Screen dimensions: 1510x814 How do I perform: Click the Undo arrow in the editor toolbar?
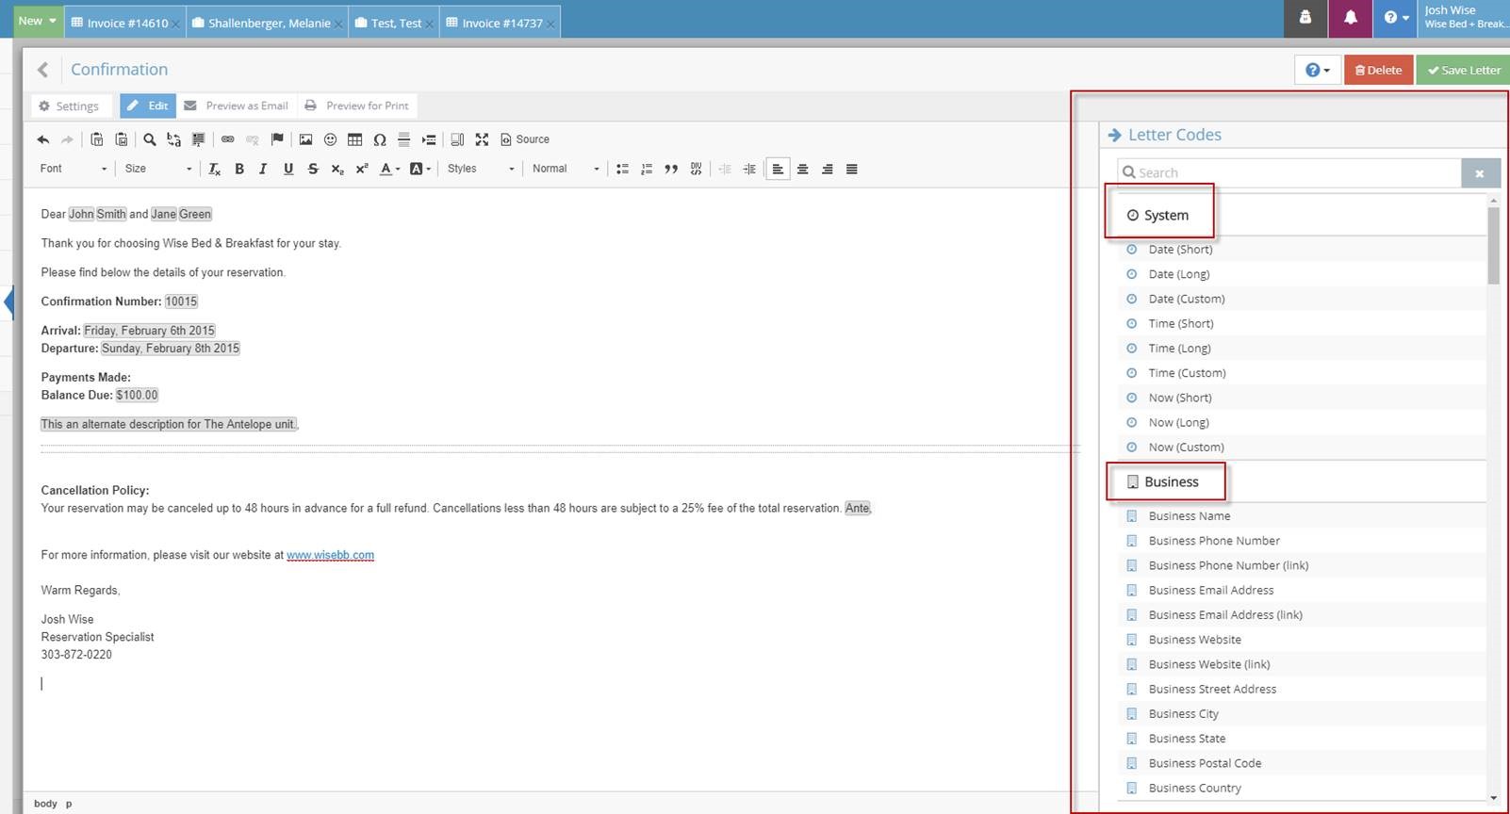pos(43,139)
